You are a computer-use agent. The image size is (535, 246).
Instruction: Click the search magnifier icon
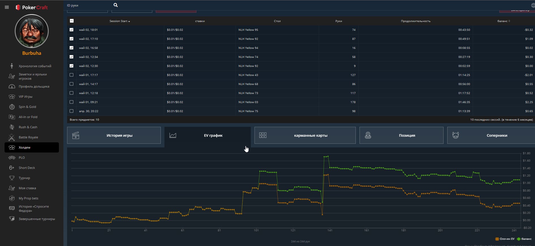coord(115,5)
